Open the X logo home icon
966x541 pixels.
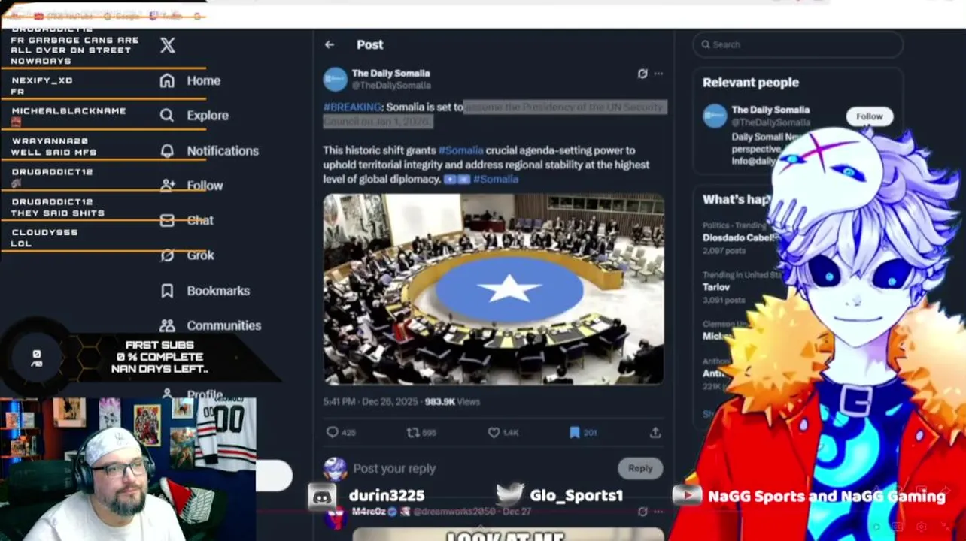pyautogui.click(x=168, y=45)
